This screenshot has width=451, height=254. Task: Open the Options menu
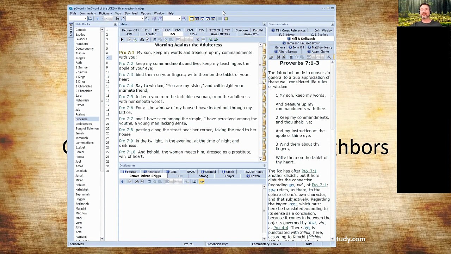[146, 13]
